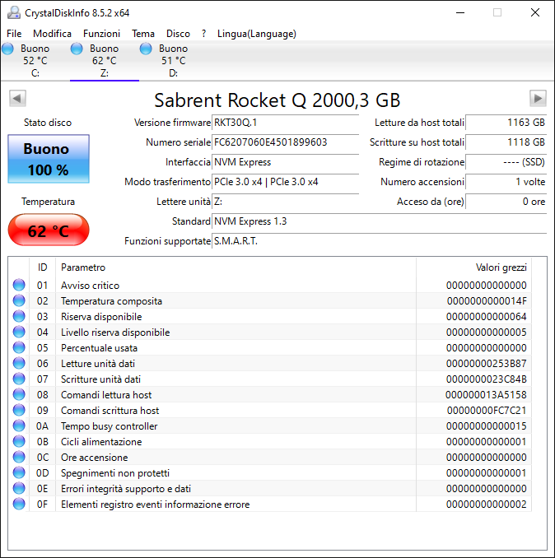Click the blue orb icon of drive C:
Screen dimensions: 555x558
7,49
